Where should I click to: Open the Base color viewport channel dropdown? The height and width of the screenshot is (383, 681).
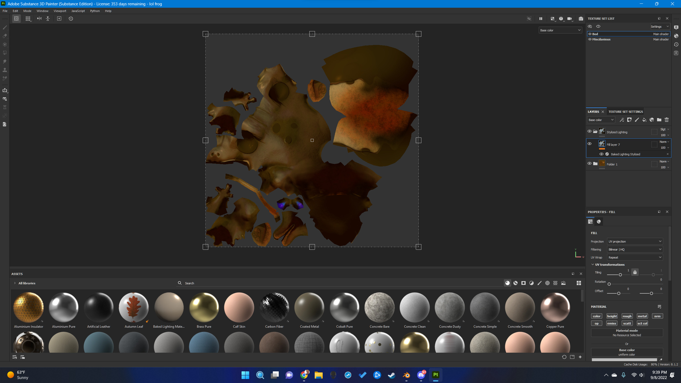[x=560, y=30]
